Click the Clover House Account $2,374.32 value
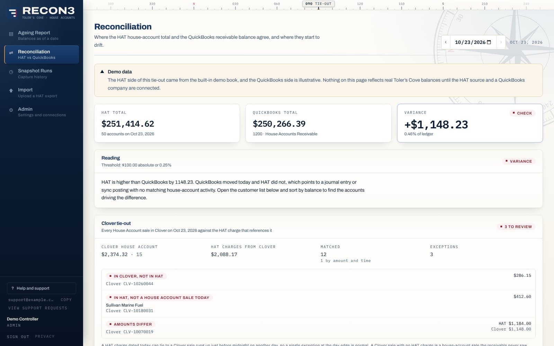The width and height of the screenshot is (554, 346). point(114,254)
